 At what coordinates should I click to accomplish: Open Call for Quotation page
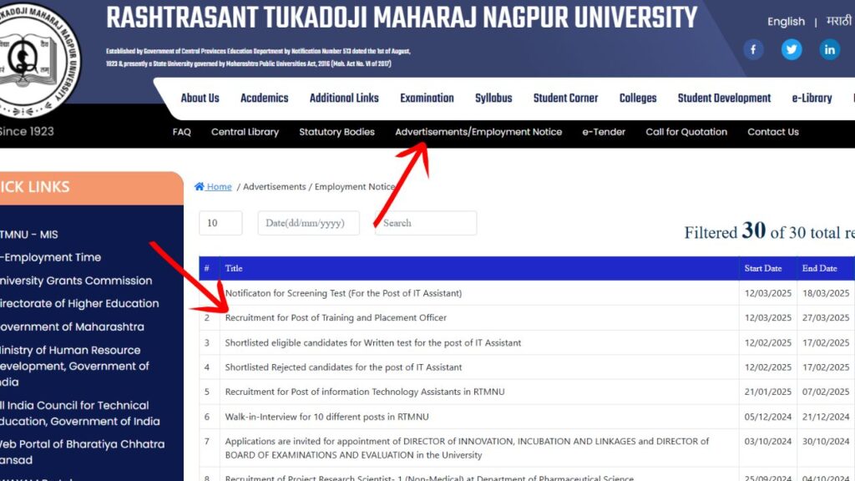[686, 132]
